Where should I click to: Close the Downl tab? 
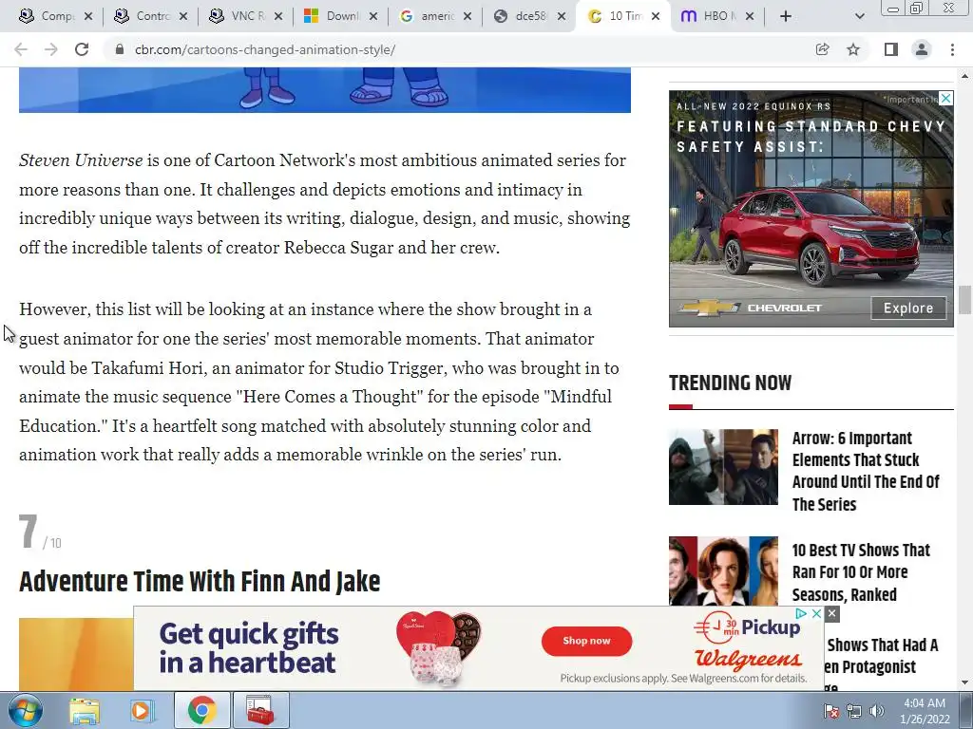tap(372, 16)
